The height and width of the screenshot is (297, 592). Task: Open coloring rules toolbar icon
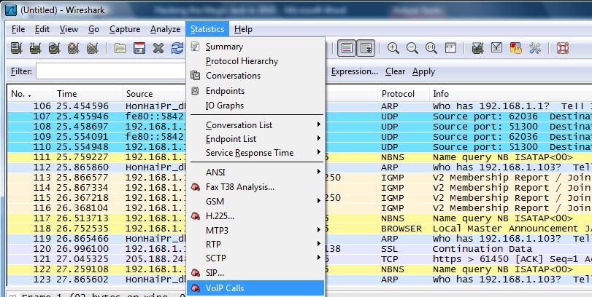coord(516,48)
